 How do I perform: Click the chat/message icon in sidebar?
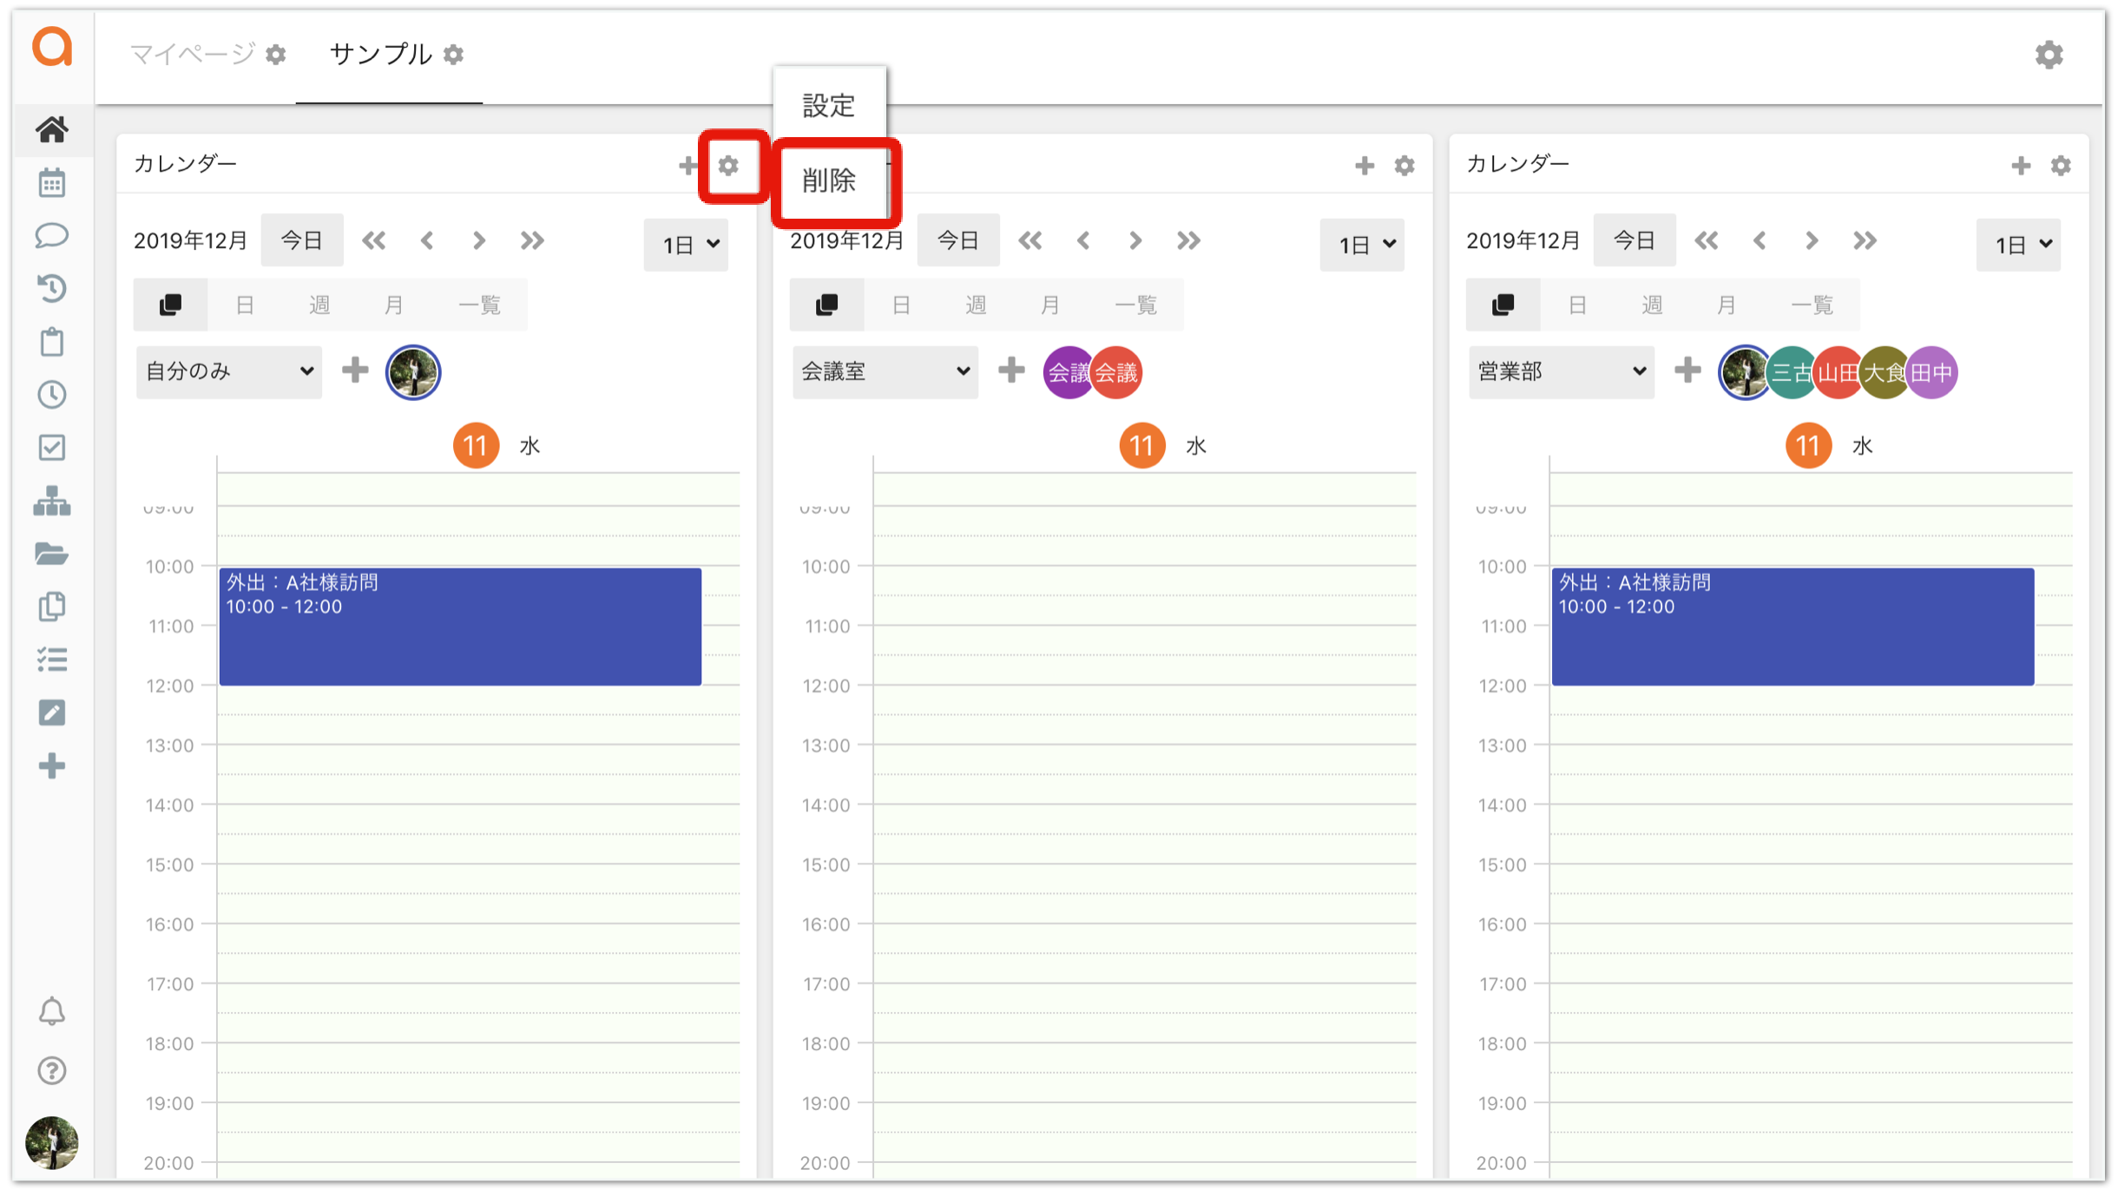pyautogui.click(x=51, y=230)
